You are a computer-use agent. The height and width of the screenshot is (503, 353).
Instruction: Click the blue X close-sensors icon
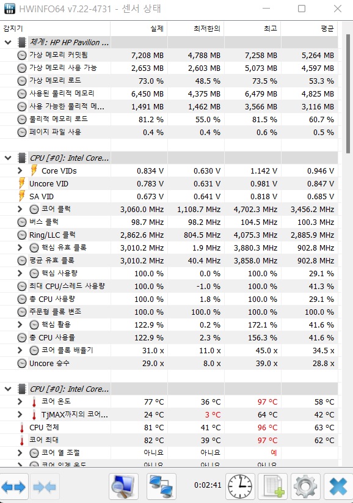(338, 486)
